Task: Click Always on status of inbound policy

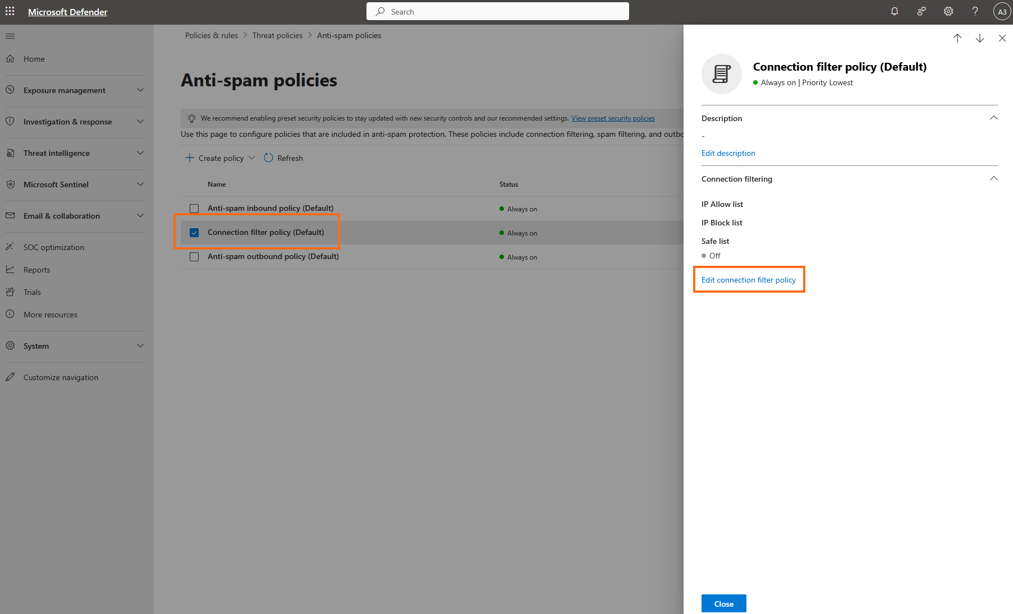Action: 522,209
